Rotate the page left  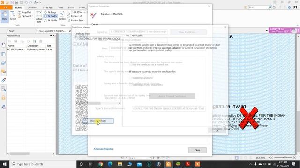[75, 16]
